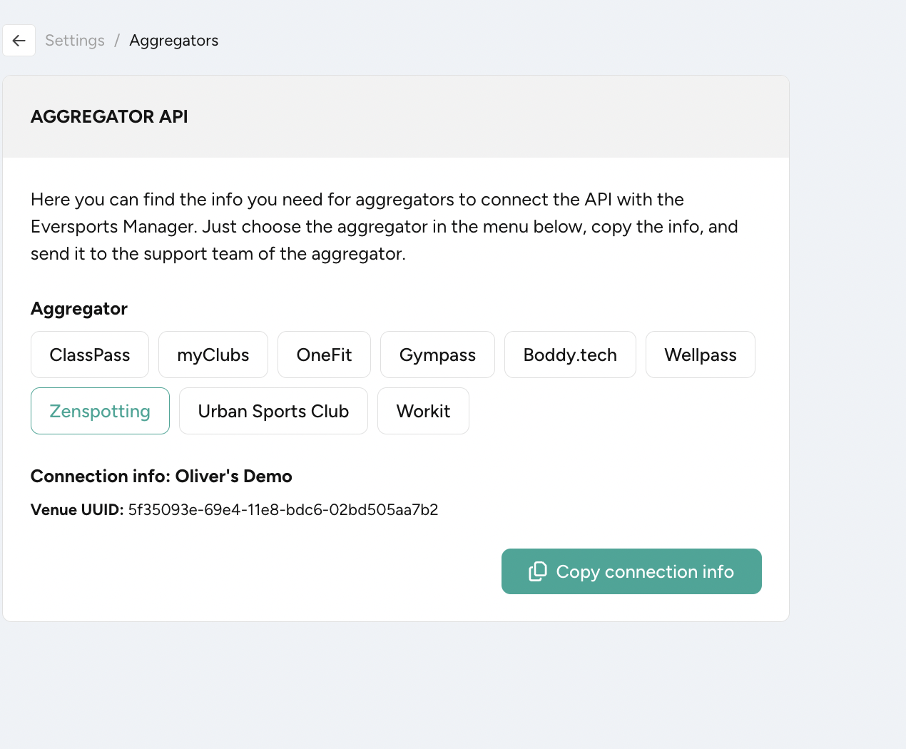Screen dimensions: 906x749
Task: Click the Copy connection info button
Action: tap(631, 571)
